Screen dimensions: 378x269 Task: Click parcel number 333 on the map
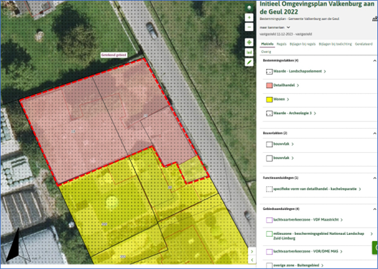point(123,257)
